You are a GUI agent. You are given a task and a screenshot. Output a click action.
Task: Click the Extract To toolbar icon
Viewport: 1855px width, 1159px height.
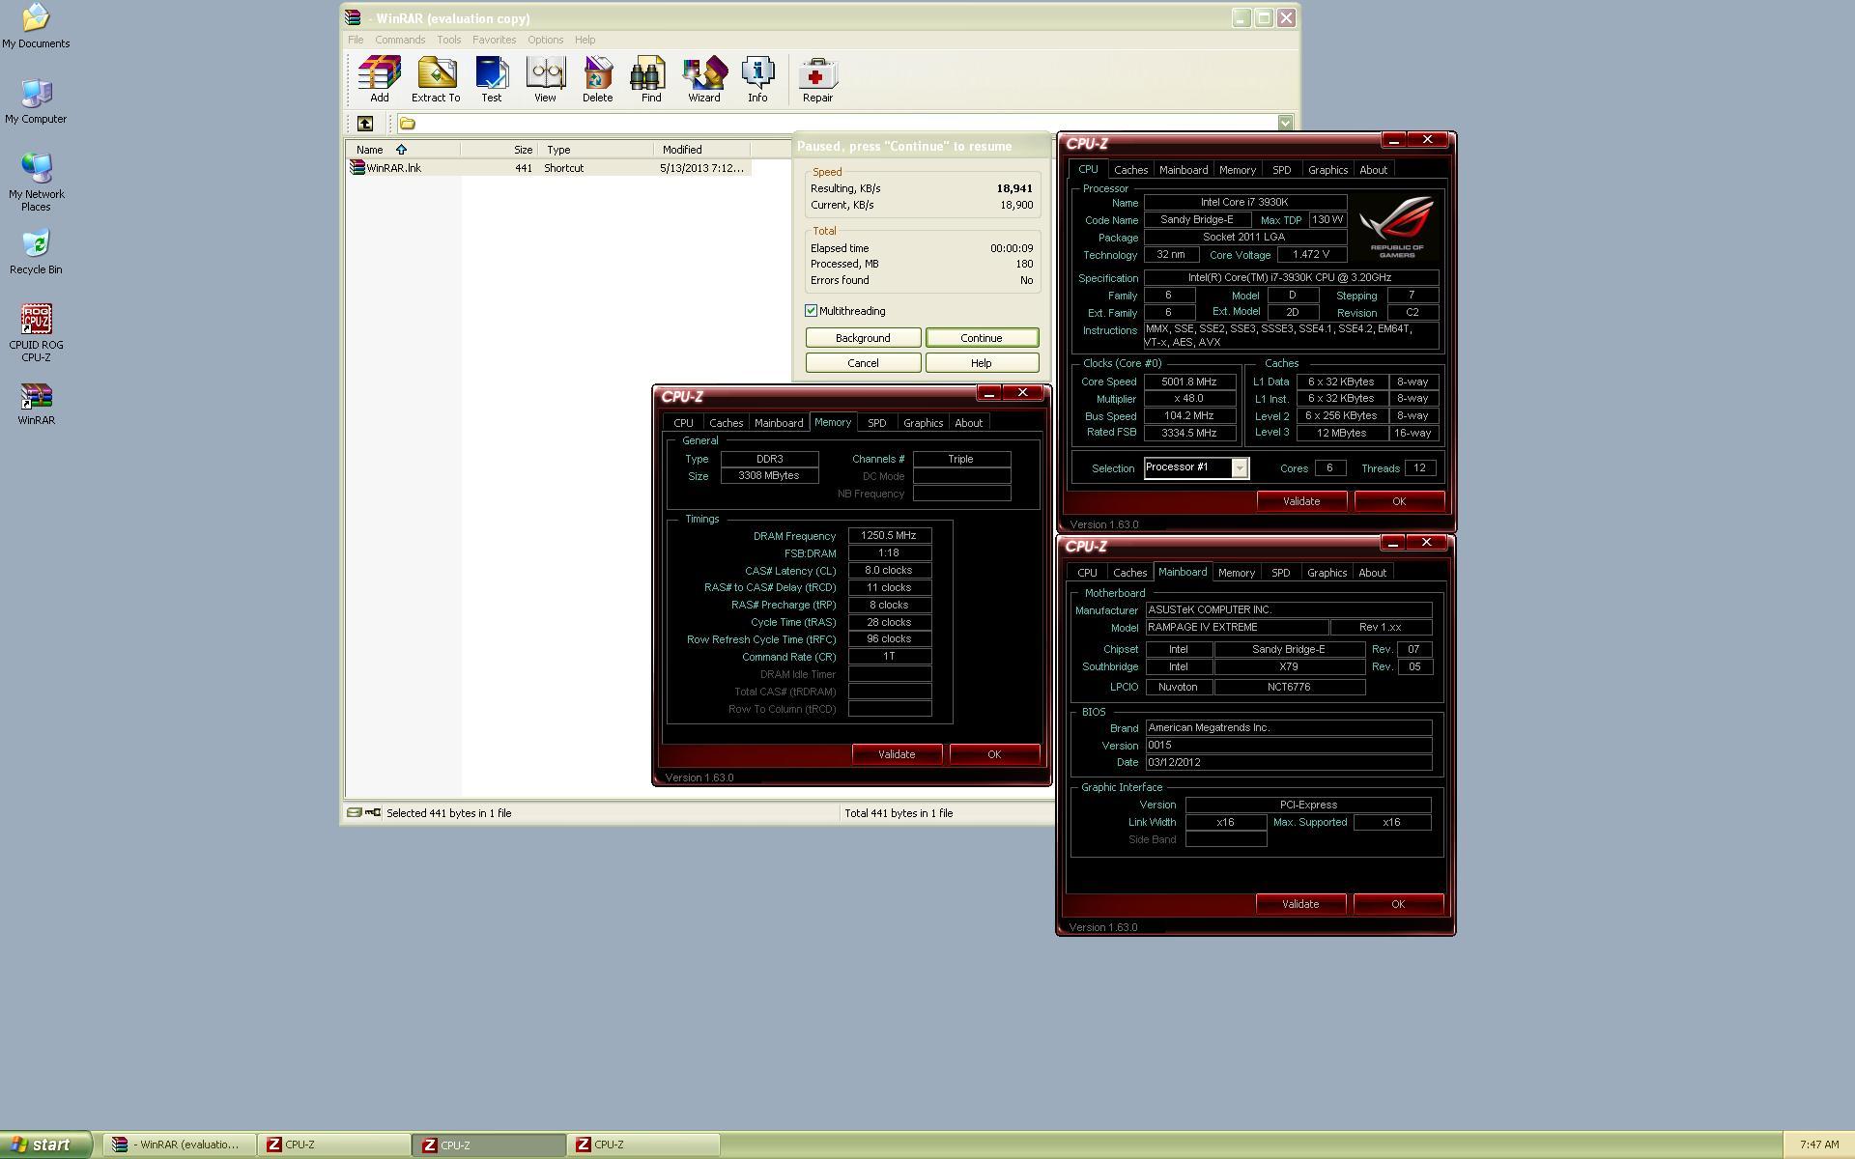pos(436,79)
